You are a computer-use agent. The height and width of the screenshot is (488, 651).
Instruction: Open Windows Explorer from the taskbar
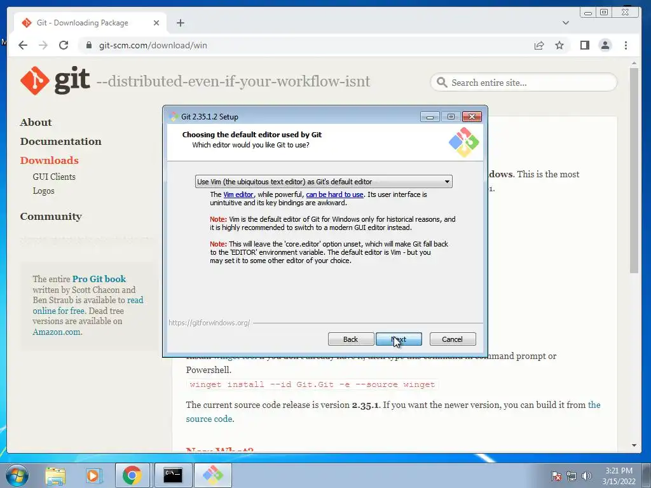(x=55, y=475)
